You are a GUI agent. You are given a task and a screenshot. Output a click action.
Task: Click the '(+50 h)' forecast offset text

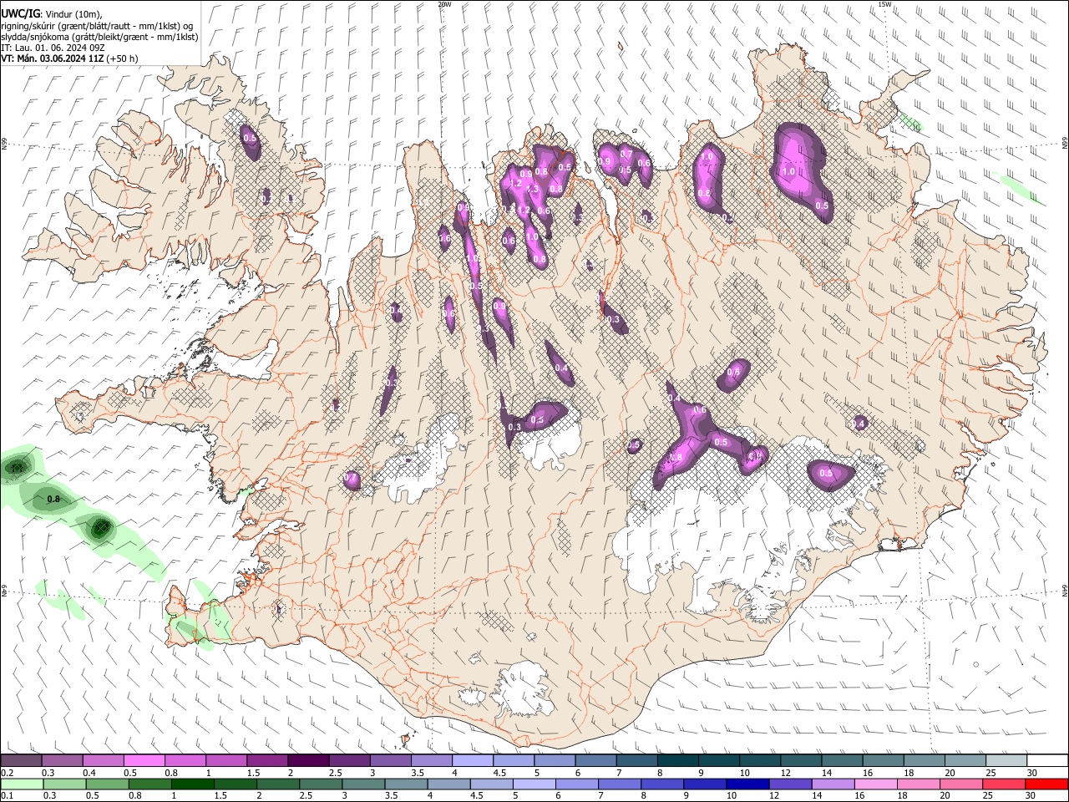(x=123, y=58)
